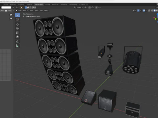This screenshot has width=158, height=118.
Task: Switch to the Animation workspace tab
Action: [55, 5]
